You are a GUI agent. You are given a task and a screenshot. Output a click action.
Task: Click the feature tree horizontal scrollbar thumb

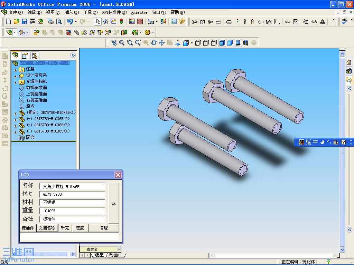pyautogui.click(x=43, y=254)
